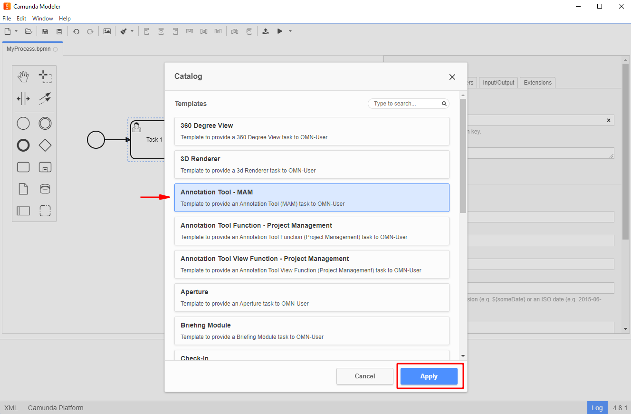631x414 pixels.
Task: Open the new file dropdown arrow
Action: pos(16,31)
